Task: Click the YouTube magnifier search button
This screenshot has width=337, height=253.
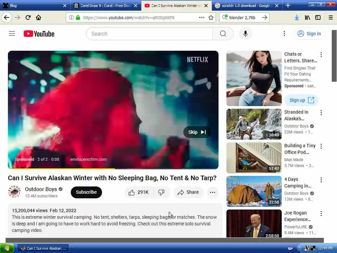Action: (223, 34)
